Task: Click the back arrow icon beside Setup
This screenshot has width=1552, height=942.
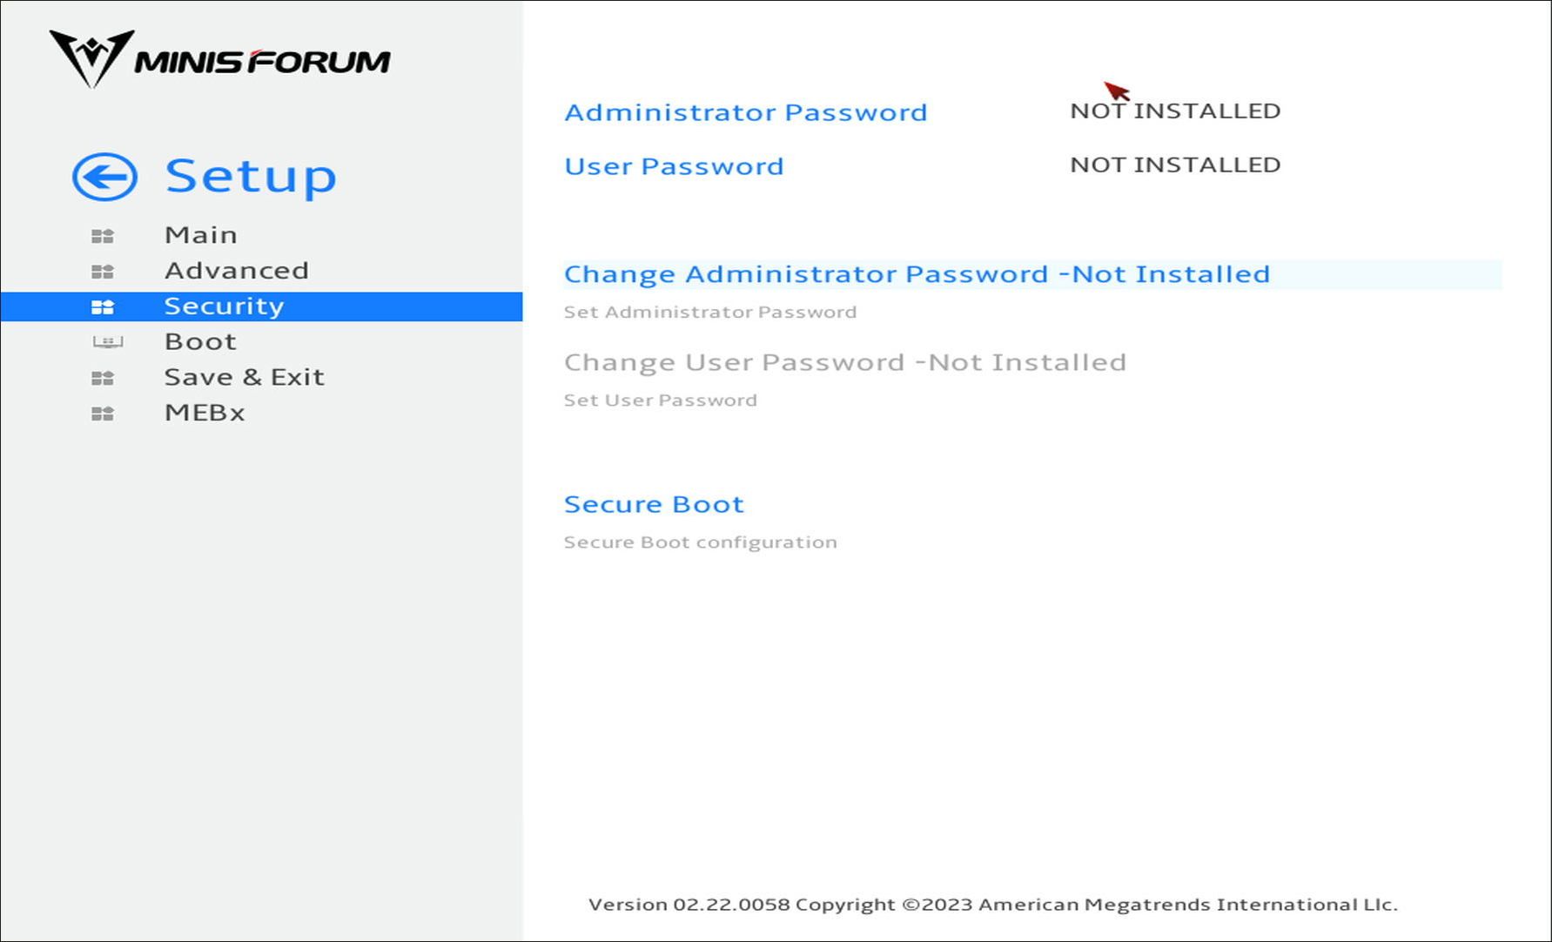Action: 104,177
